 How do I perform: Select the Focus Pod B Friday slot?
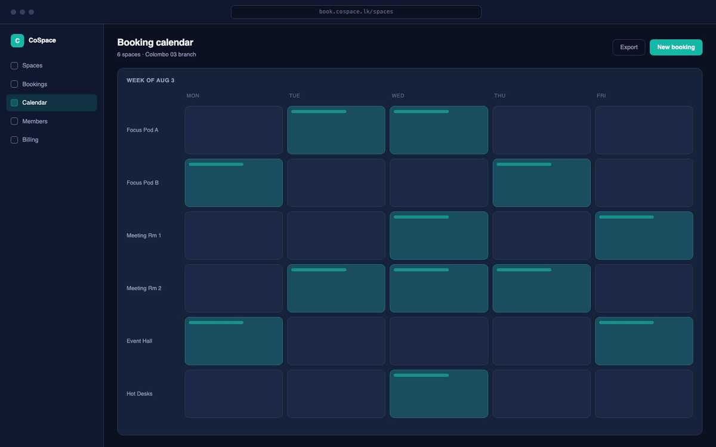click(644, 183)
